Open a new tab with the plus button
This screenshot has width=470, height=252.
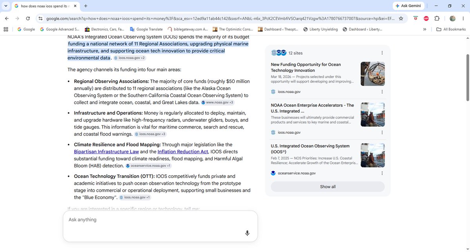point(86,6)
